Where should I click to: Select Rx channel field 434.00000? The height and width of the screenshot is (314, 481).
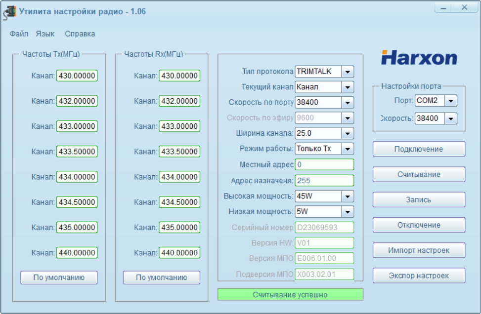(179, 177)
